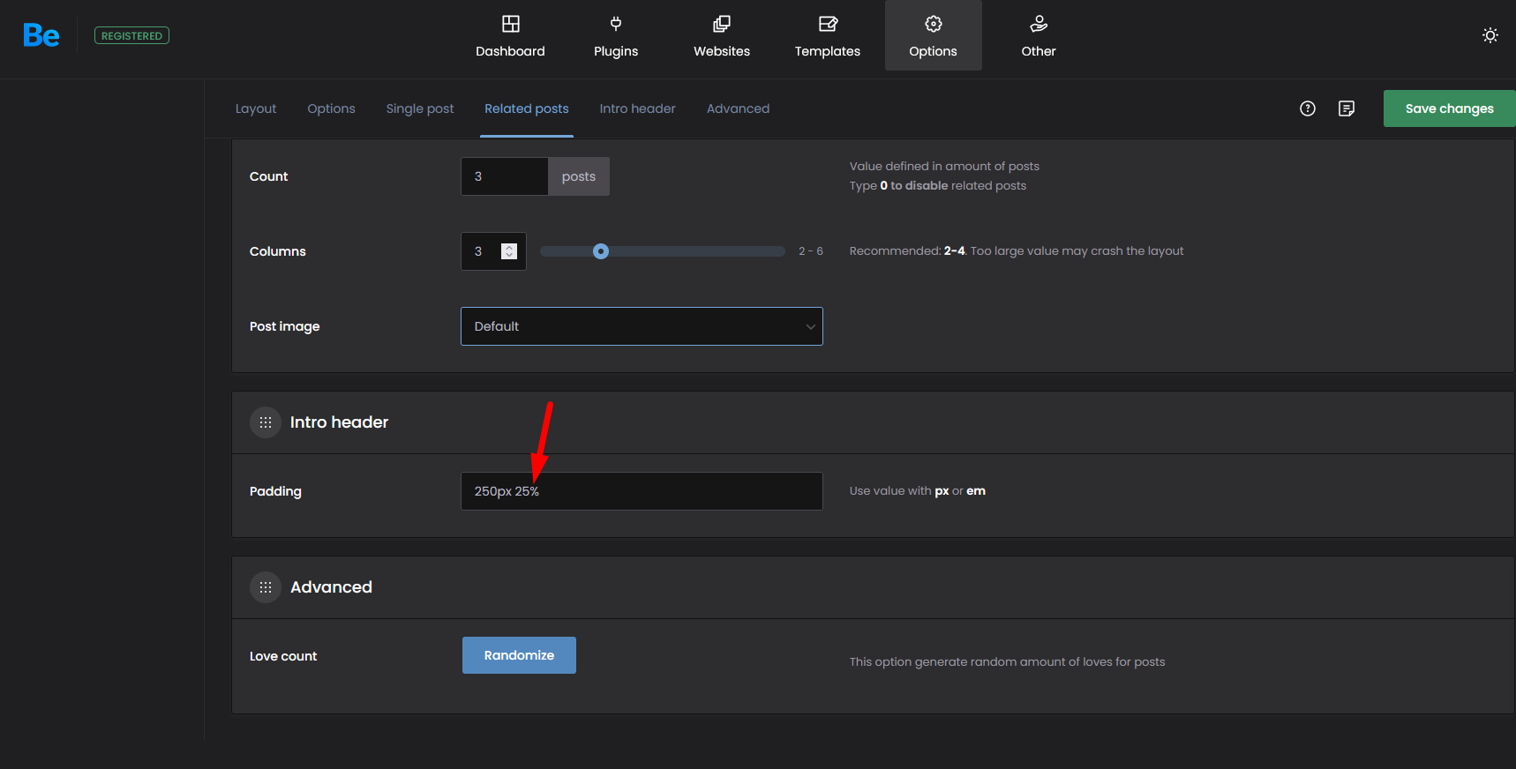Open the Templates section
Image resolution: width=1516 pixels, height=769 pixels.
tap(828, 36)
